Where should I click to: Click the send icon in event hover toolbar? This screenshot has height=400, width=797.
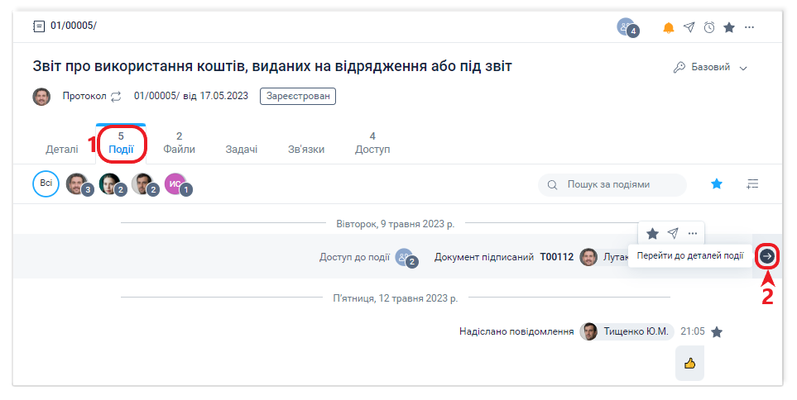pos(673,233)
